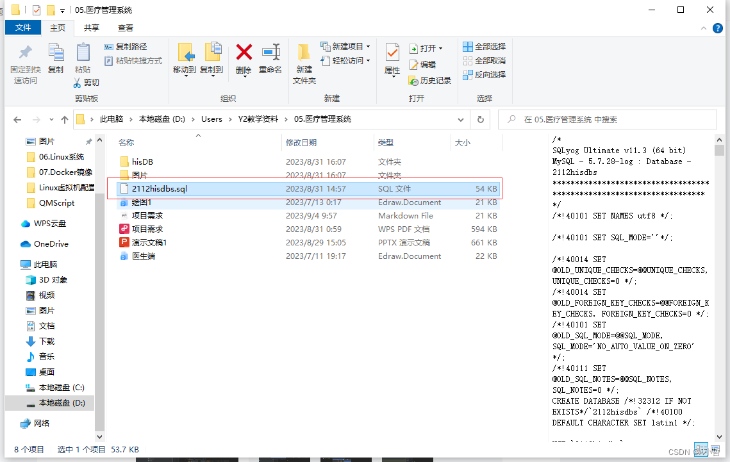Screen dimensions: 730x462
Task: Click Users in the address path
Action: point(212,119)
